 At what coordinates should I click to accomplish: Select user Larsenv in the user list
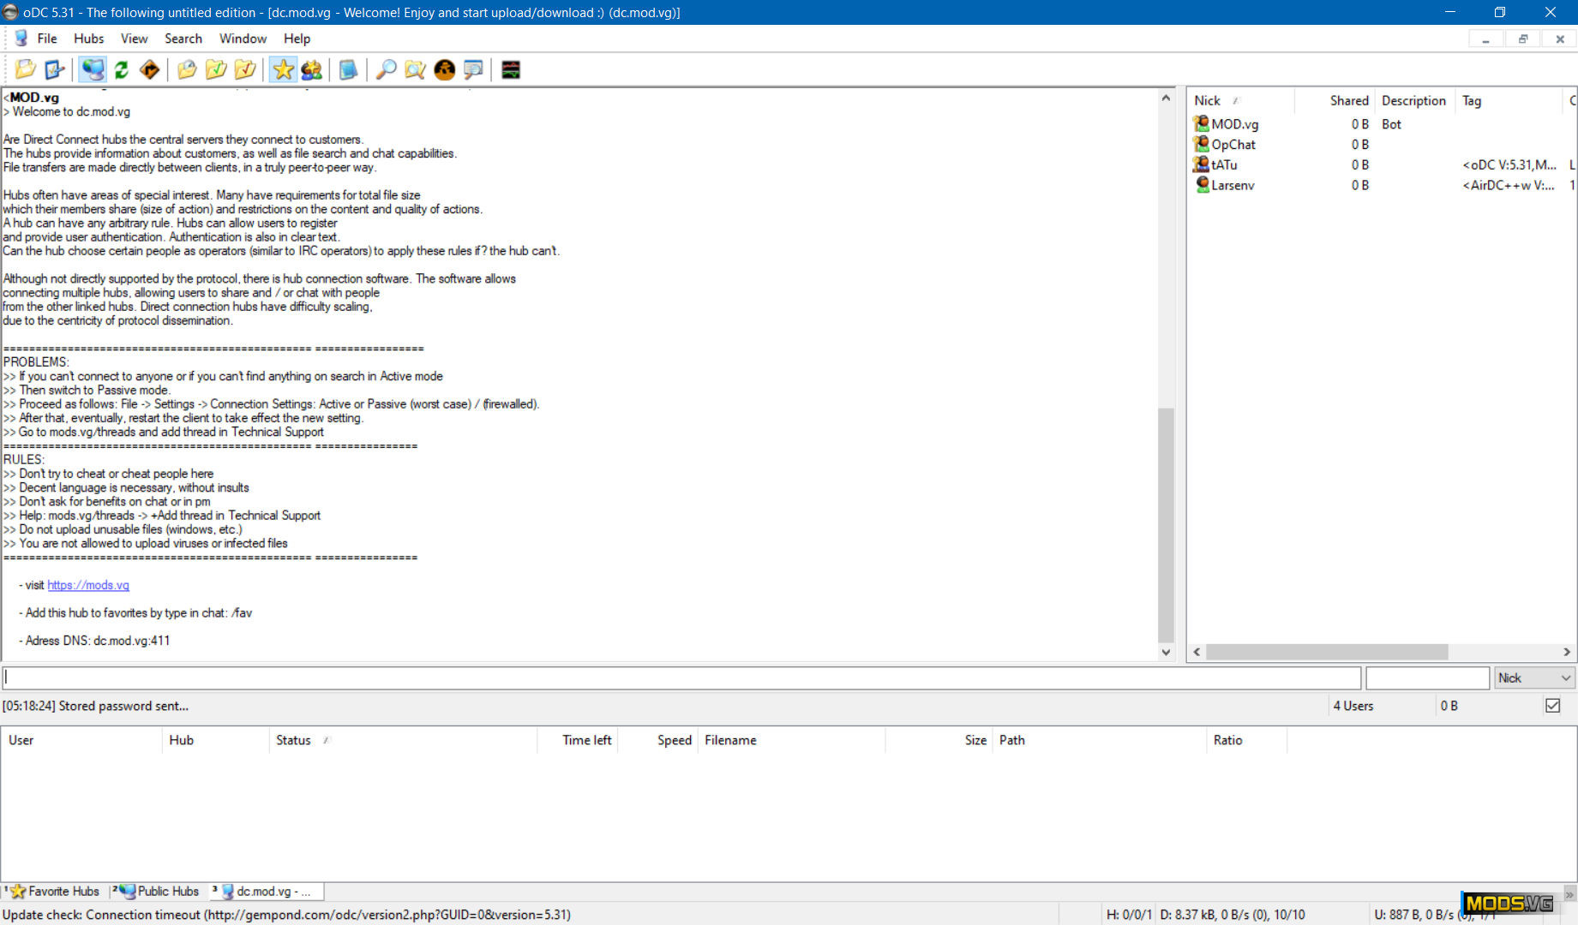point(1232,185)
